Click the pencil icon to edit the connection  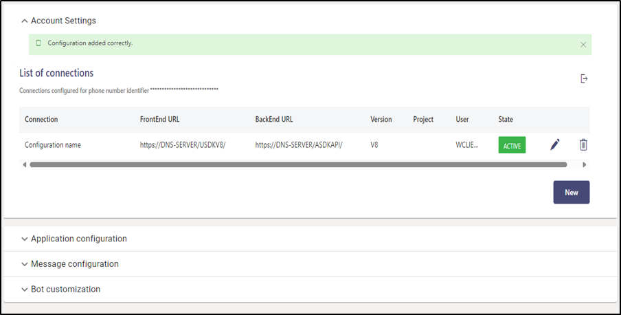(x=555, y=144)
